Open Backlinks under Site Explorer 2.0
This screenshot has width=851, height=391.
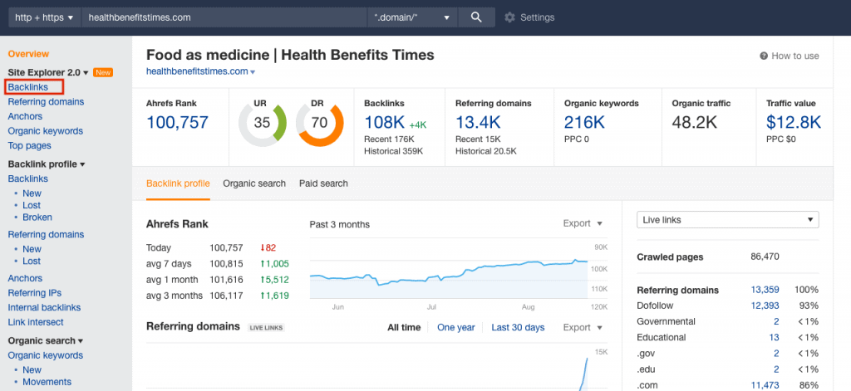27,87
